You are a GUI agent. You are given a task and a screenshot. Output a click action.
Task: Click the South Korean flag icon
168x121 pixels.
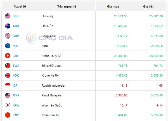[8, 105]
